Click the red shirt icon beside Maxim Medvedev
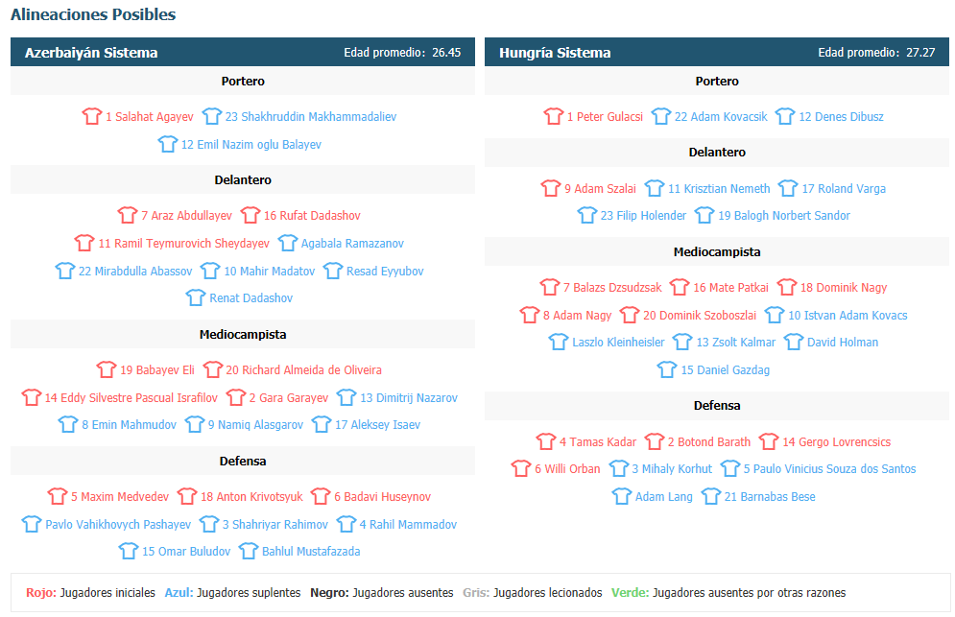 point(58,496)
